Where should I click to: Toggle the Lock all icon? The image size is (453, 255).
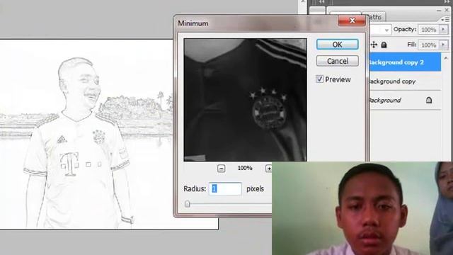tap(384, 45)
